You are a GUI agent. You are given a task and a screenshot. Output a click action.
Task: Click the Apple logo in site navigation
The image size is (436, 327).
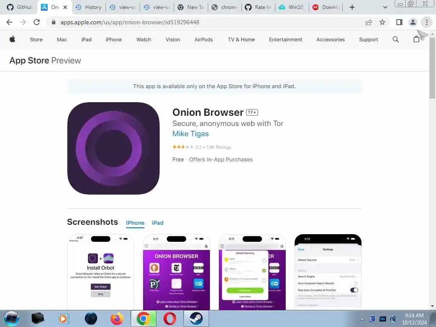(12, 39)
